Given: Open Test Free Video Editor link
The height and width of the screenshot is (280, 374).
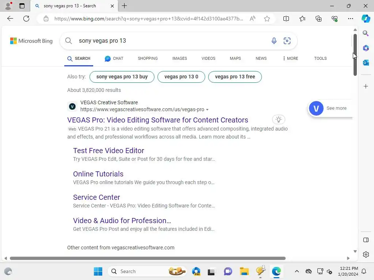Looking at the screenshot, I should point(108,151).
